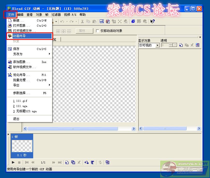Image resolution: width=210 pixels, height=178 pixels.
Task: Open recent file 1 111.gif
Action: (x=30, y=101)
